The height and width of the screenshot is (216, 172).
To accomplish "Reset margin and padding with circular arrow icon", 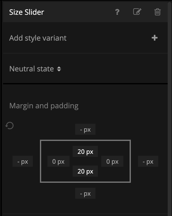I will point(10,126).
